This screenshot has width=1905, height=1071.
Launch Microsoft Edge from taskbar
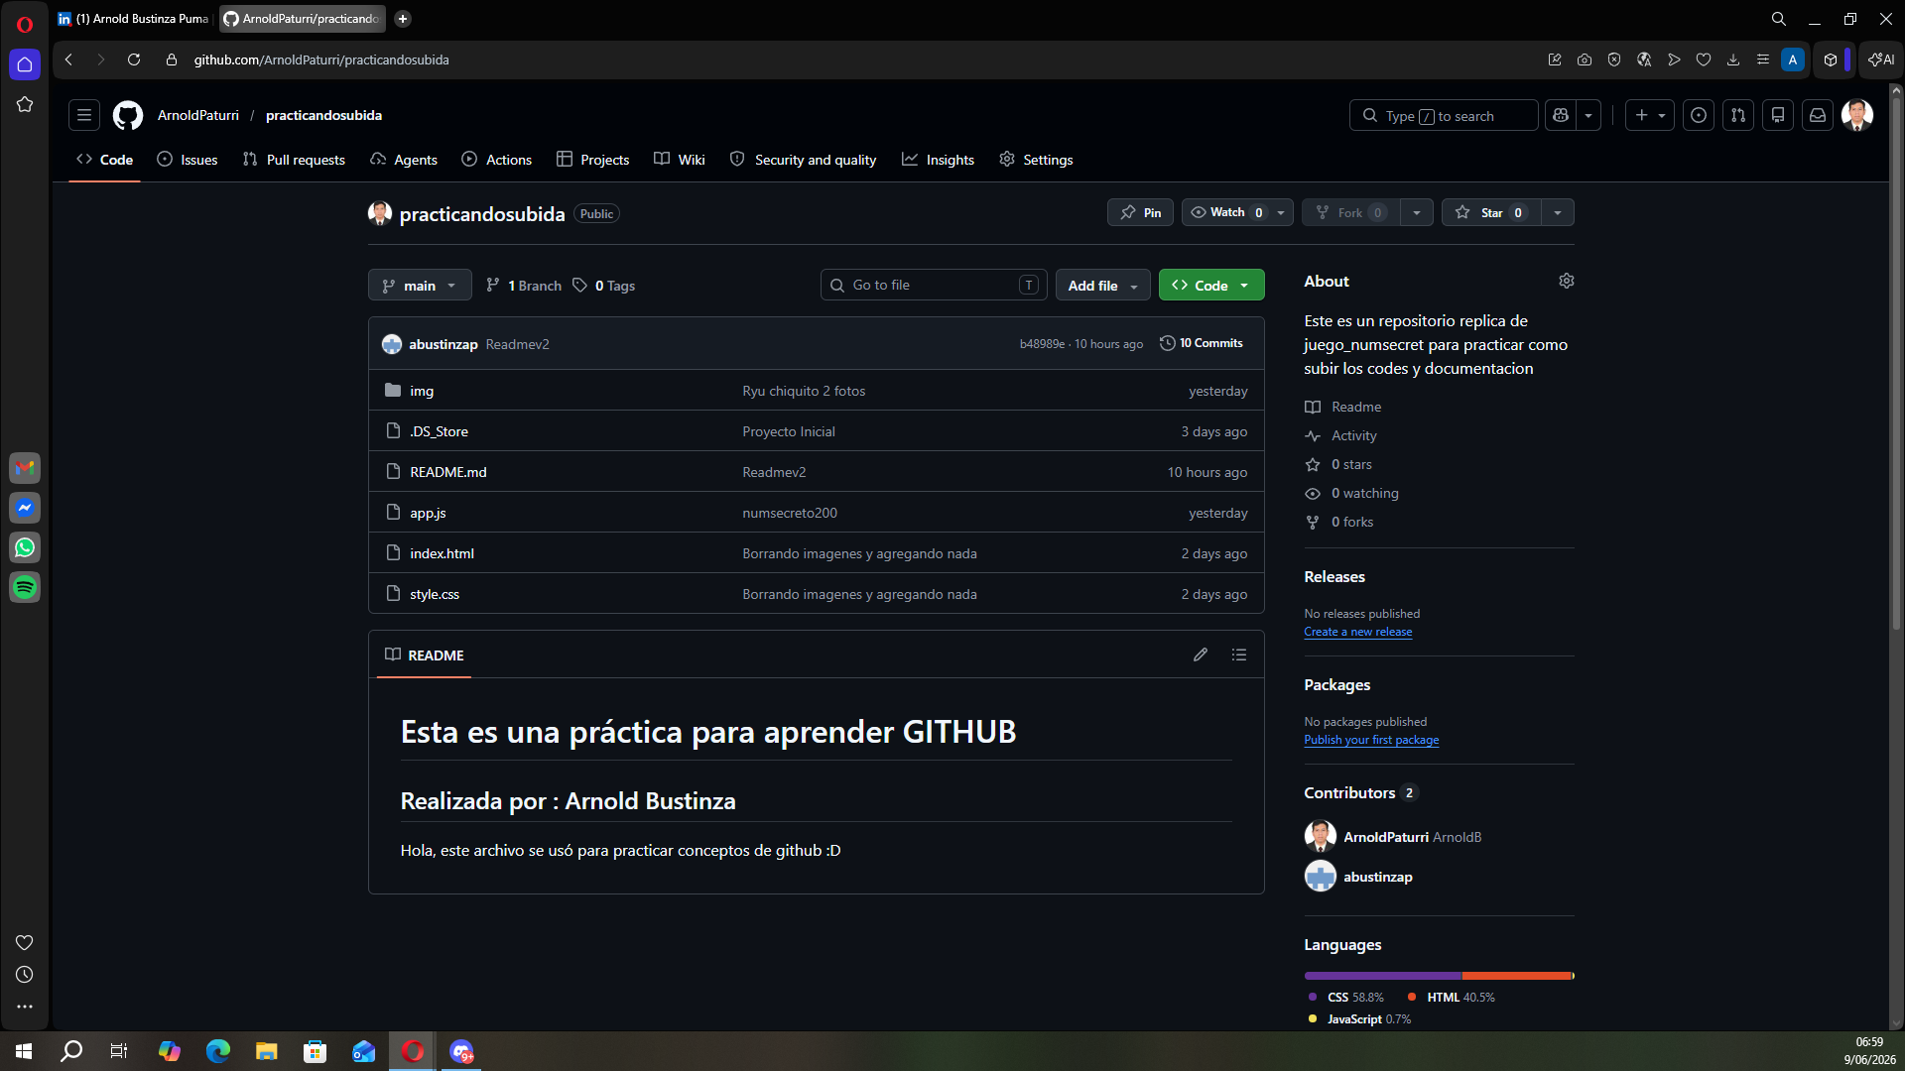coord(218,1051)
